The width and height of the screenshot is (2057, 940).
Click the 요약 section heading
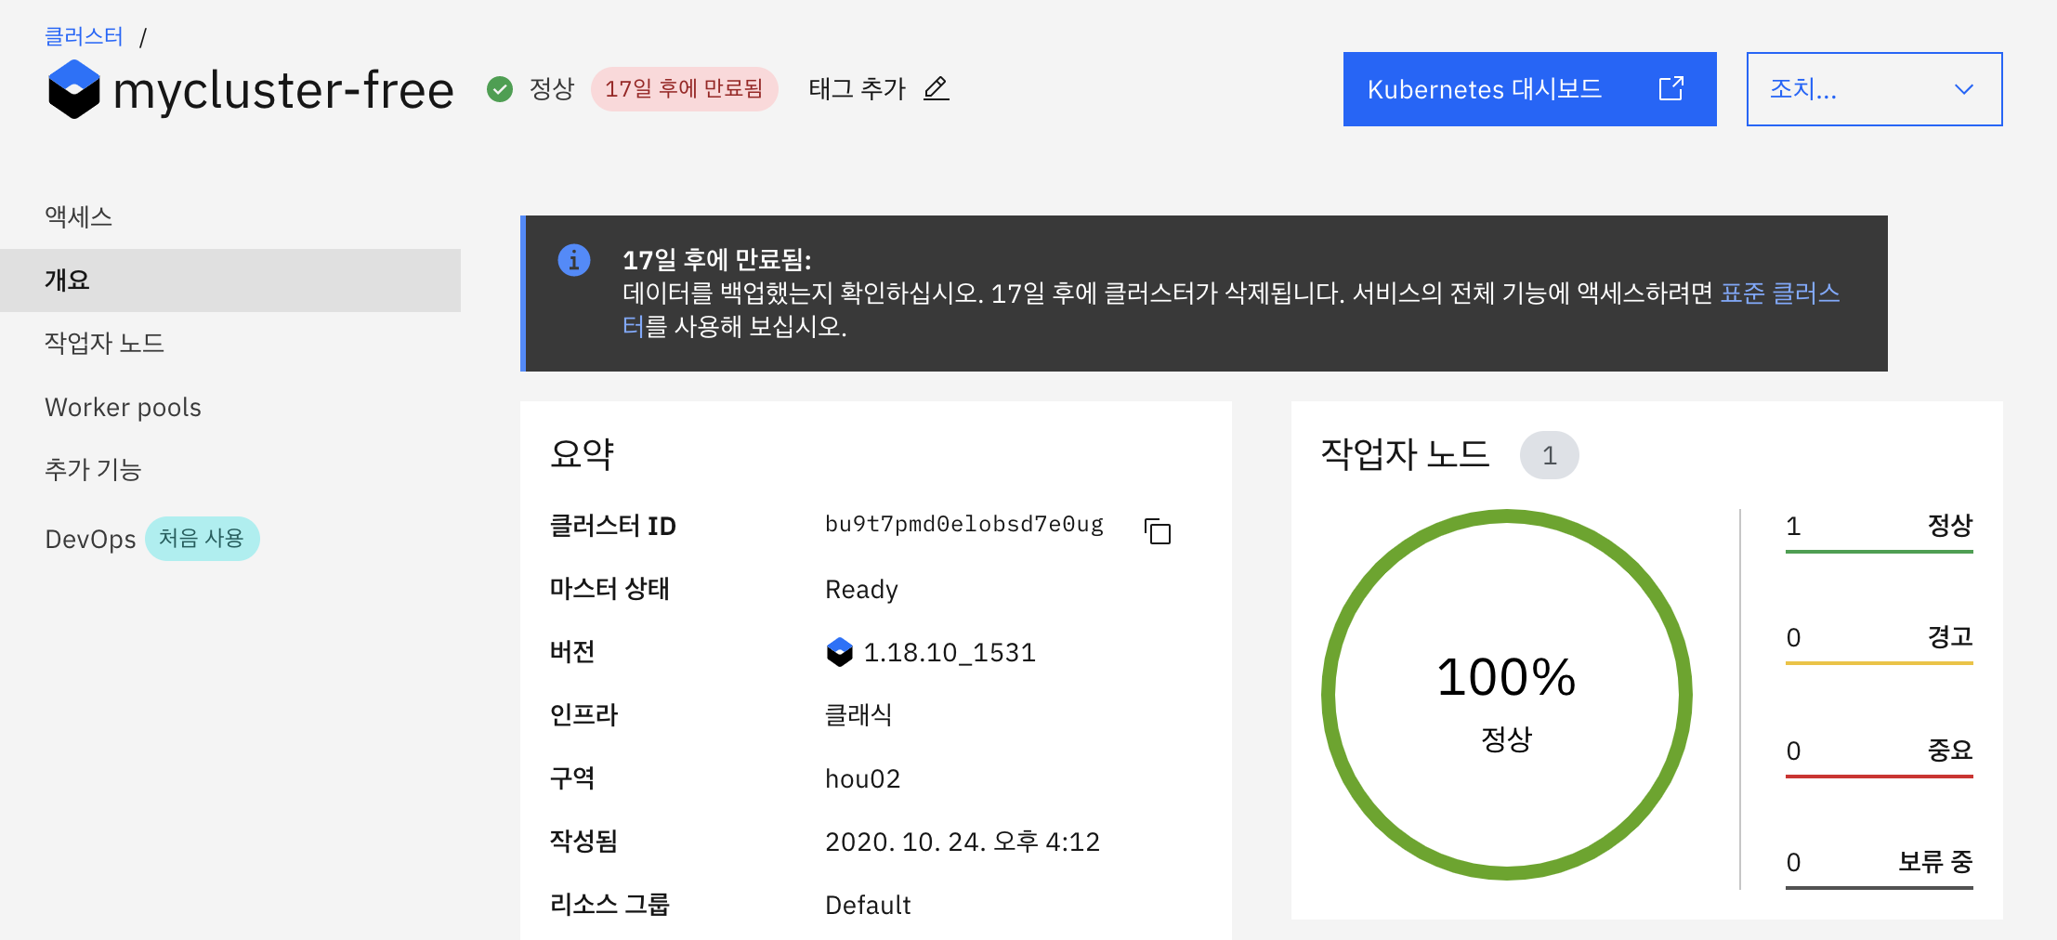(583, 454)
